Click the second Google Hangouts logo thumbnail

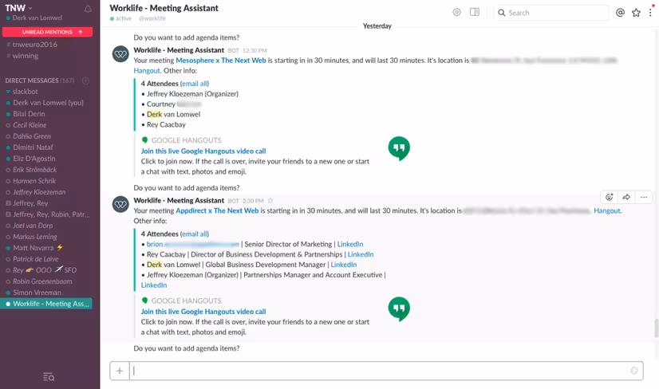399,308
